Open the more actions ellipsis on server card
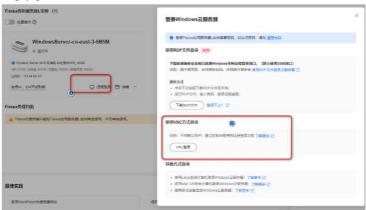The height and width of the screenshot is (210, 366). 134,87
